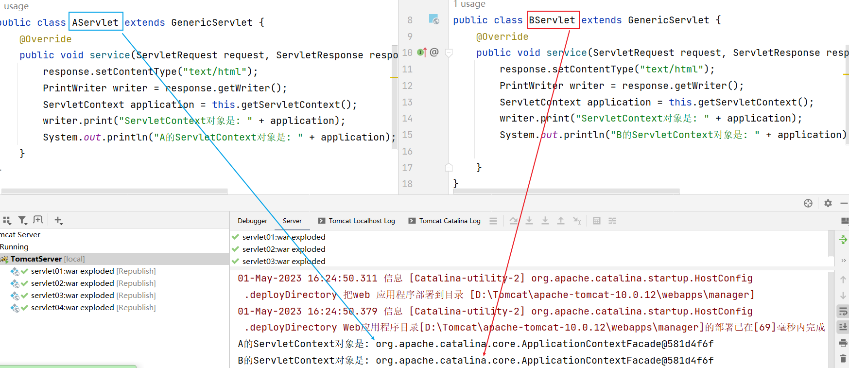This screenshot has height=368, width=849.
Task: Click BServlet class name in right editor
Action: point(553,20)
